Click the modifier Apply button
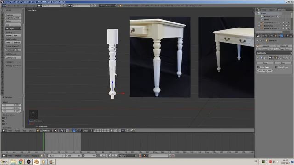The height and width of the screenshot is (165, 294). (265, 63)
